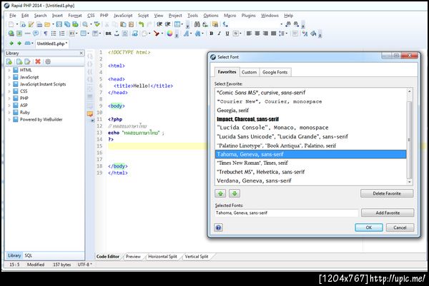Click the OK button

369,228
